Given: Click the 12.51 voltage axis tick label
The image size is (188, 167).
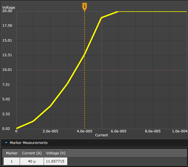Looking at the screenshot, I should point(7,55).
